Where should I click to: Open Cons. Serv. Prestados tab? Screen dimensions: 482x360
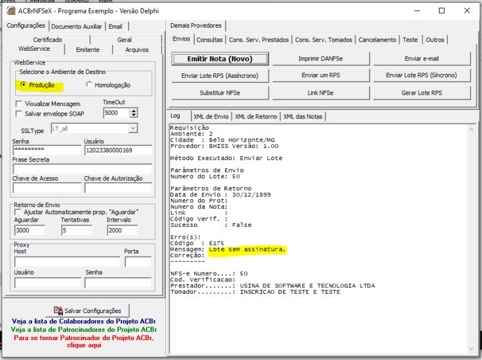pos(259,40)
